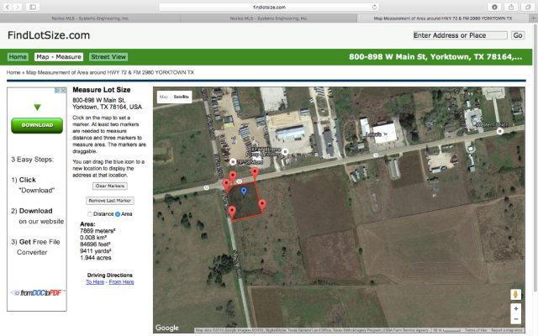Click Safari back arrow button
The height and width of the screenshot is (336, 538).
(8, 7)
